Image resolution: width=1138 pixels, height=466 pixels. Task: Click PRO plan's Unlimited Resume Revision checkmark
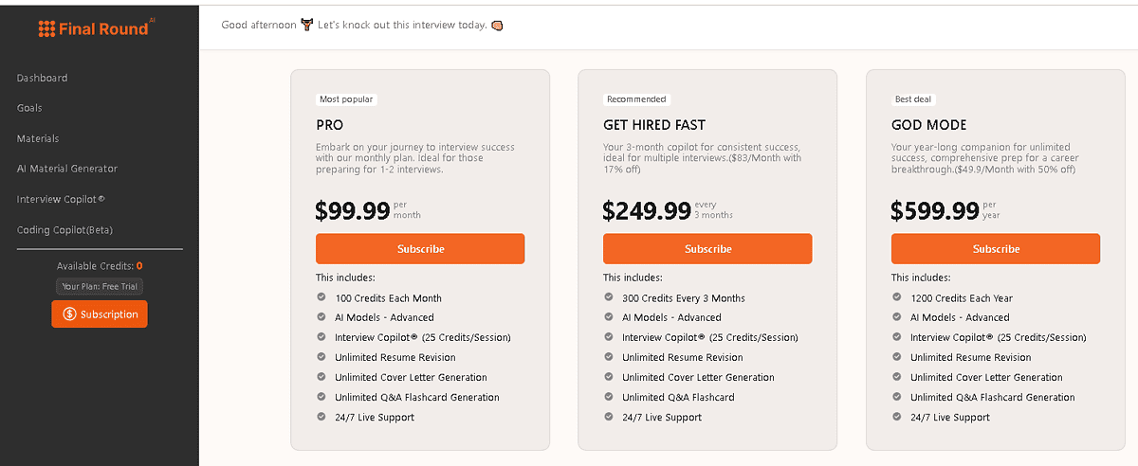coord(321,357)
